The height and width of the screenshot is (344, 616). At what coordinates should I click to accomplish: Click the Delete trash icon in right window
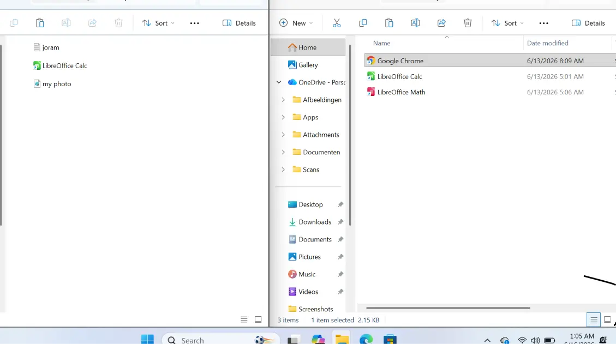coord(468,23)
